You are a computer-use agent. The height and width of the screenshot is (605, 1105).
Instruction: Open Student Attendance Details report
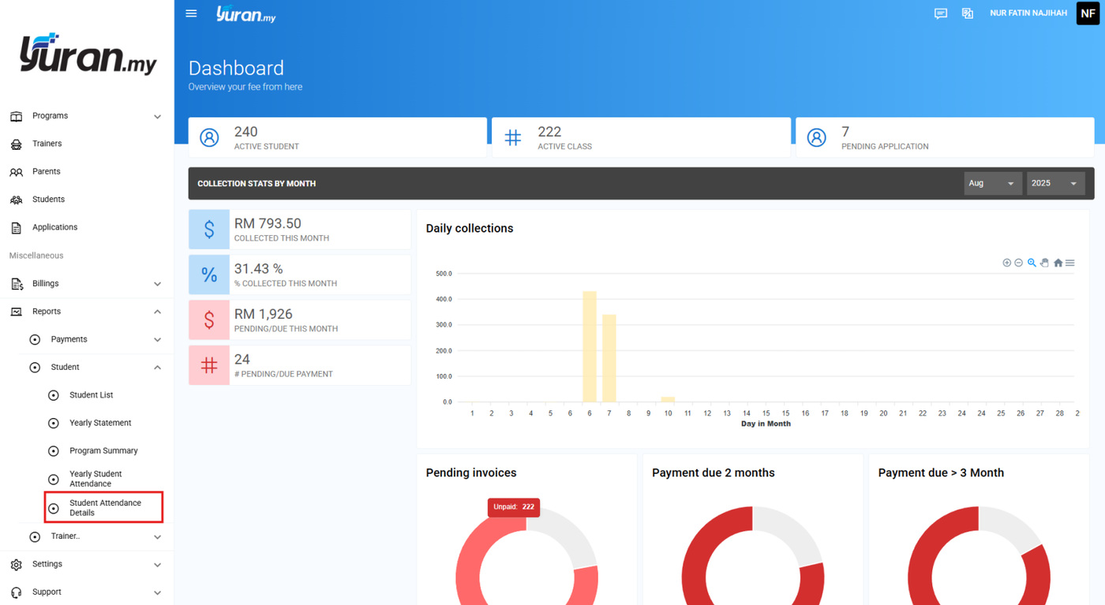tap(104, 507)
